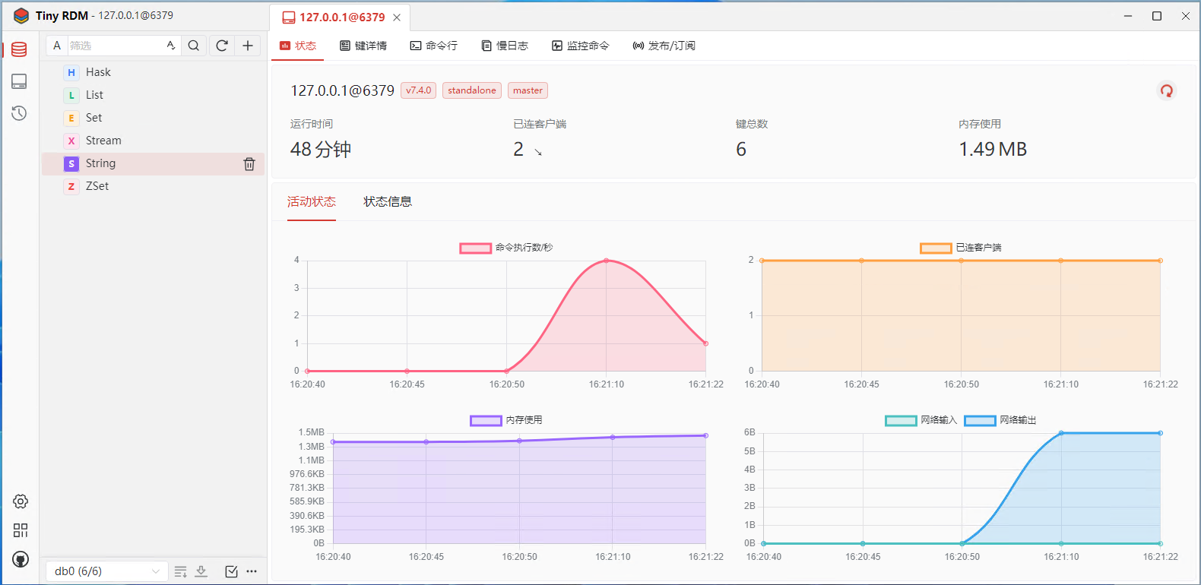Expand more options ellipsis menu
Screen dimensions: 1201x585
tap(252, 571)
